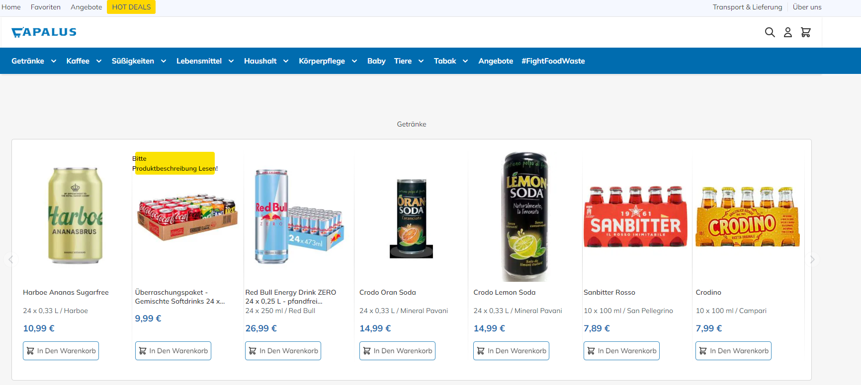Expand the Getränke dropdown chevron
The image size is (861, 385).
54,61
